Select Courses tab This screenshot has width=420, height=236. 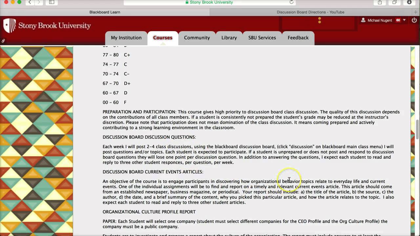click(163, 38)
